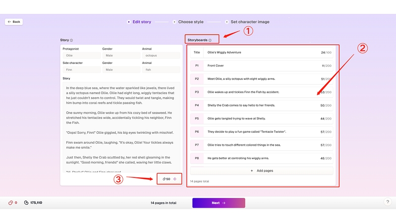Click the Next button

point(218,203)
